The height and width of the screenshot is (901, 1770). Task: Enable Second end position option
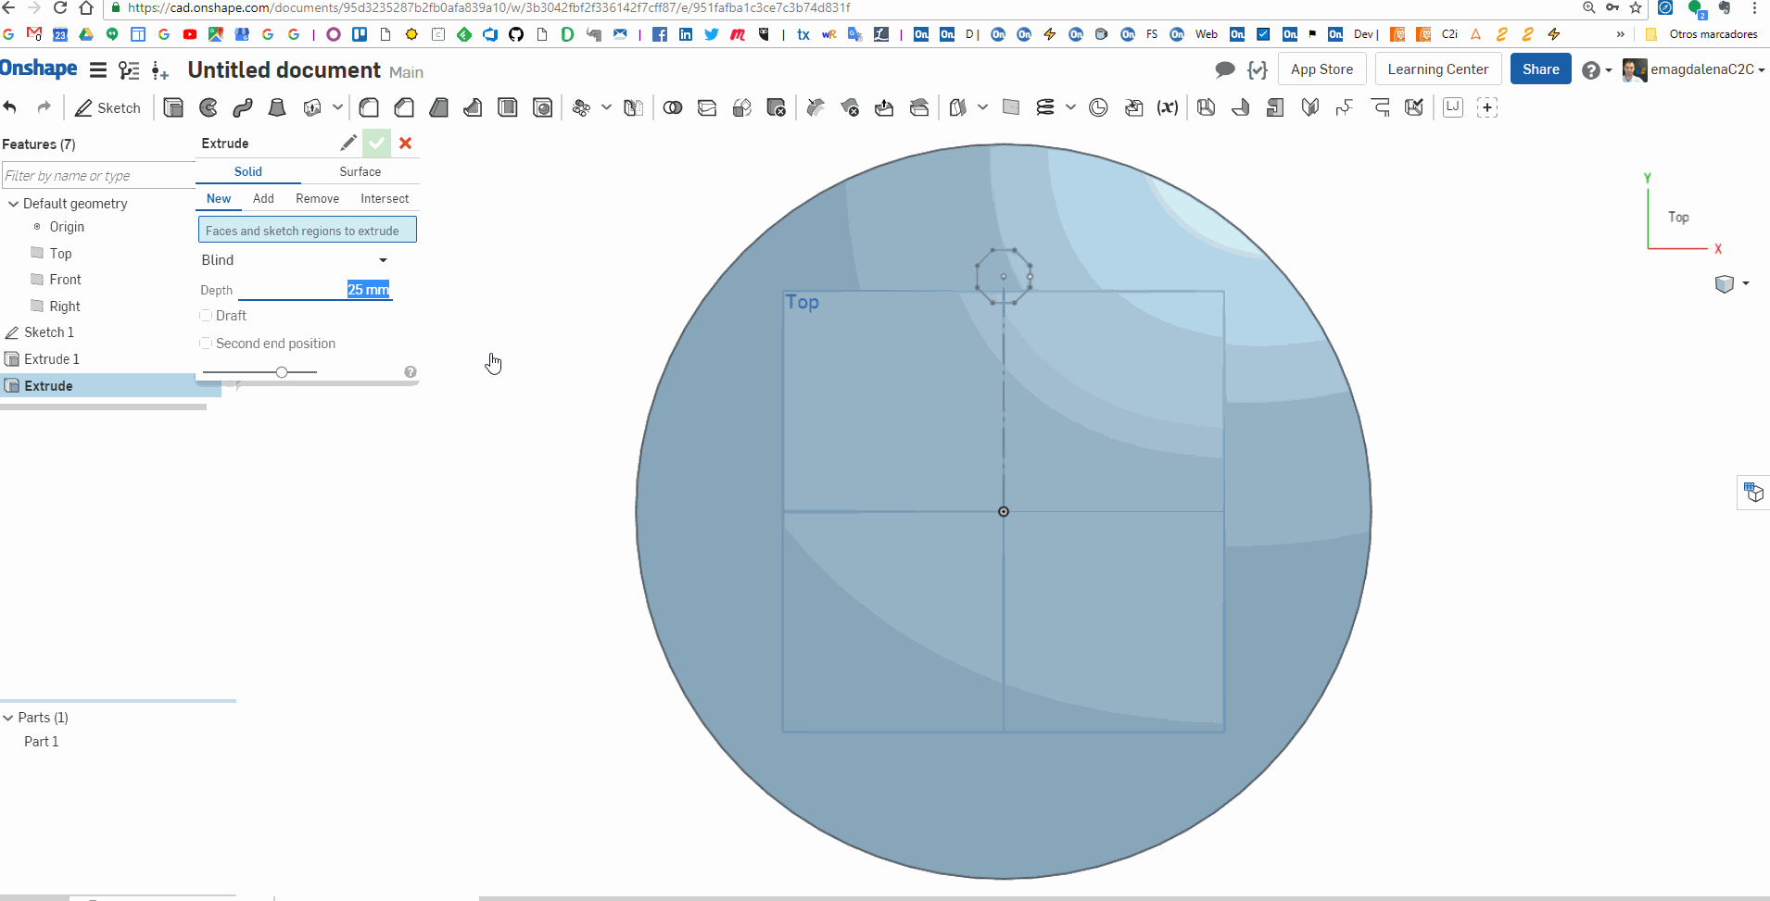point(205,343)
